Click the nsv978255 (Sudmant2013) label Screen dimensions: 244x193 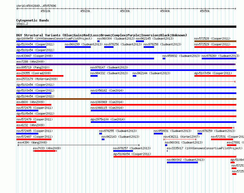click(x=118, y=131)
